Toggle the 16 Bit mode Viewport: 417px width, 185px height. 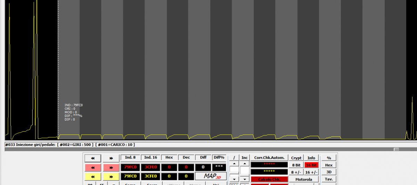point(311,165)
